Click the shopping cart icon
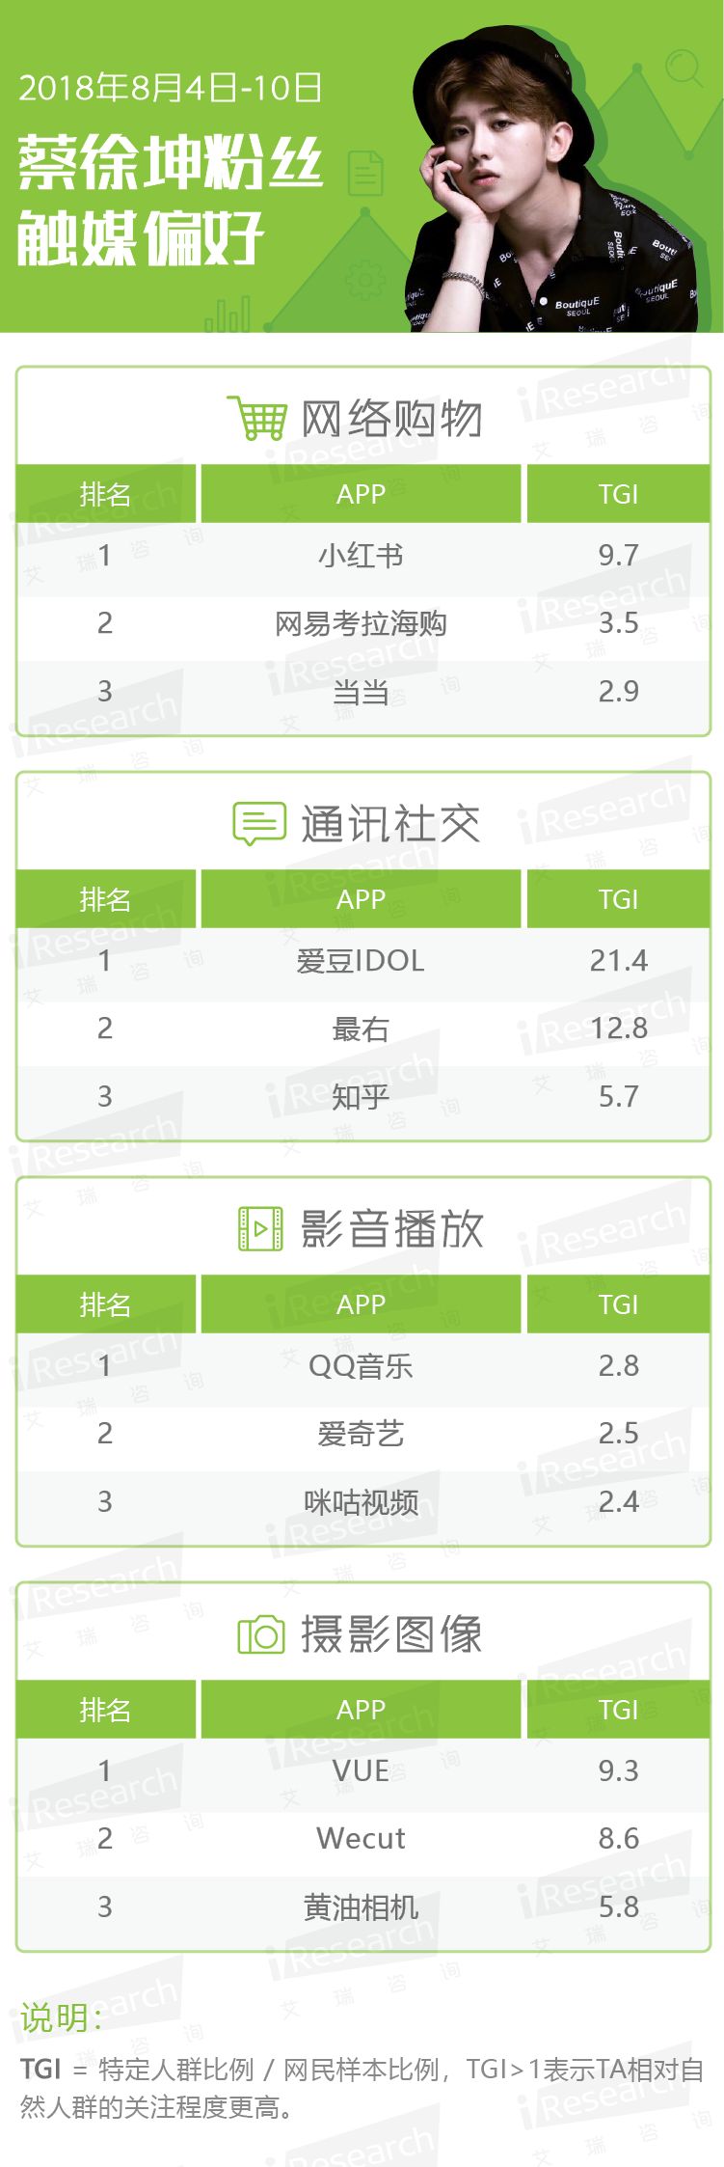This screenshot has width=724, height=2167. [x=257, y=418]
